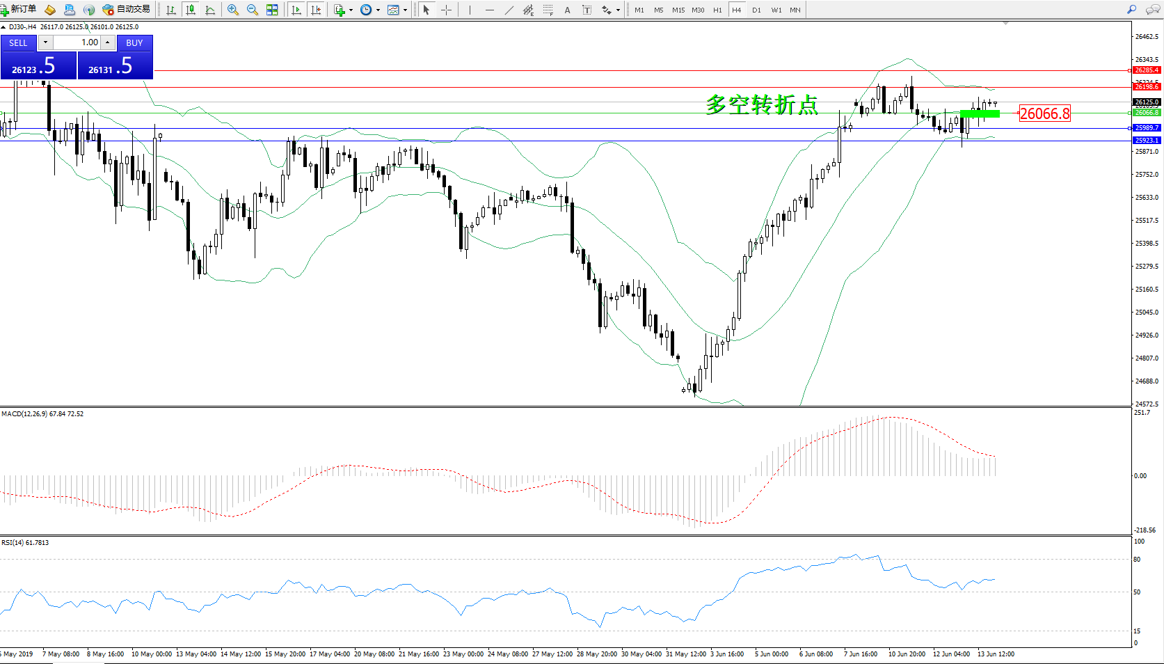Open the periodicity clock dropdown

point(378,10)
